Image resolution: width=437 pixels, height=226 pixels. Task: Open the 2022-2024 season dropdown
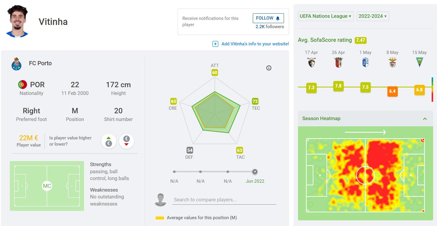[373, 16]
